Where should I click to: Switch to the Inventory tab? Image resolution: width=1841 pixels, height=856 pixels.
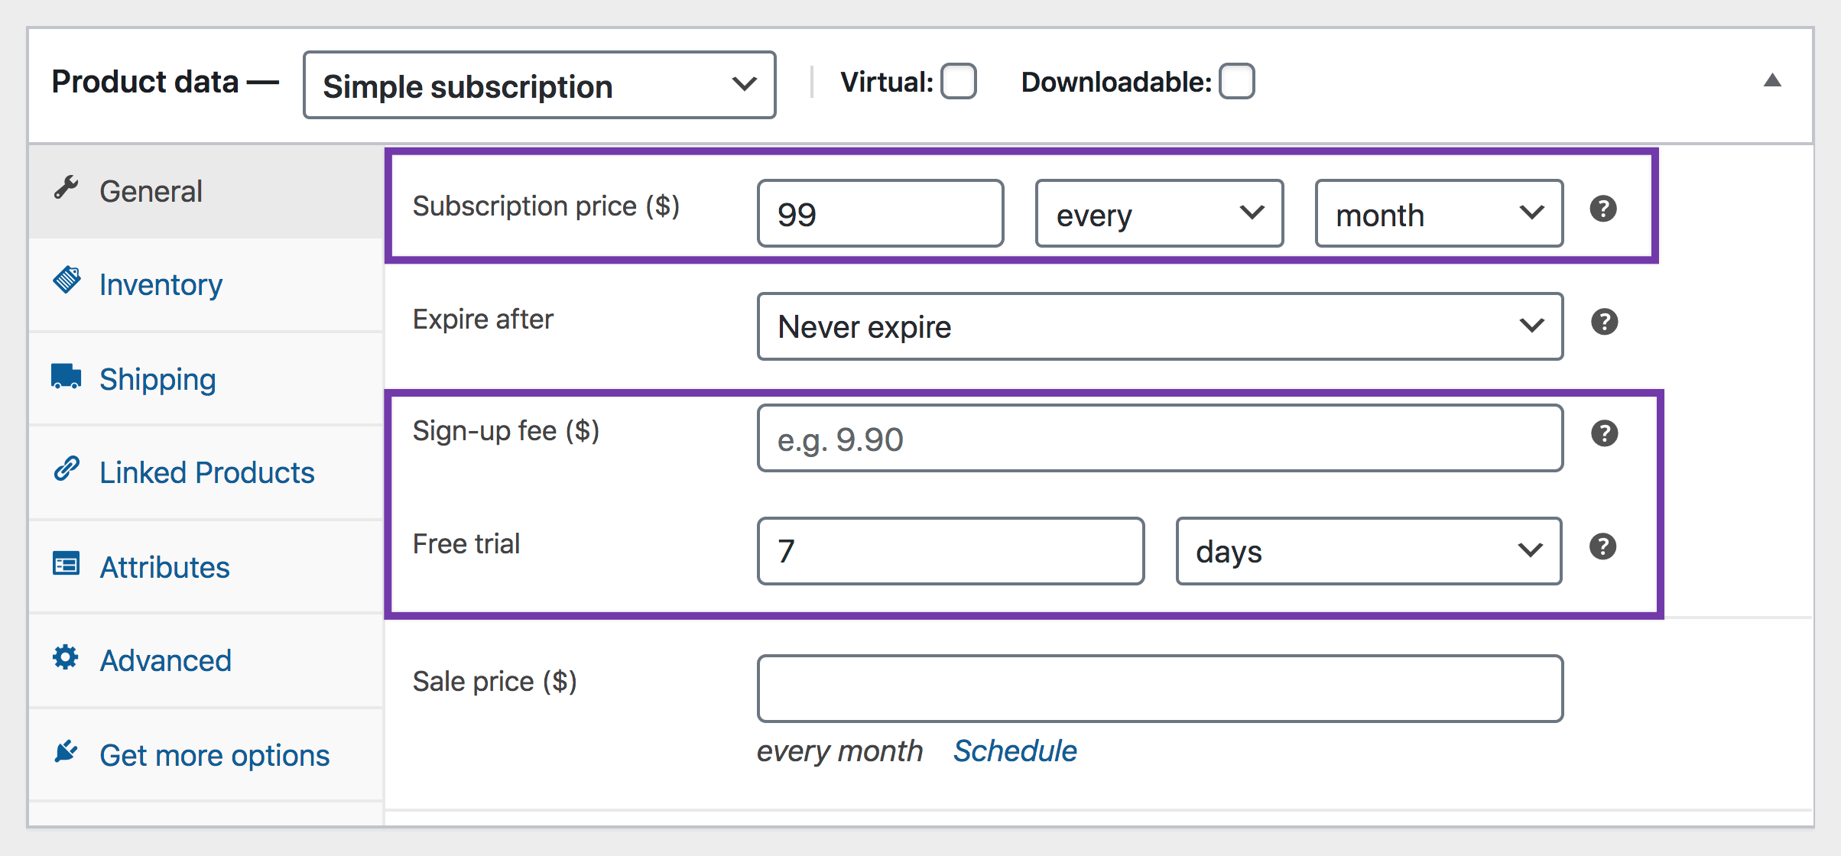tap(161, 284)
